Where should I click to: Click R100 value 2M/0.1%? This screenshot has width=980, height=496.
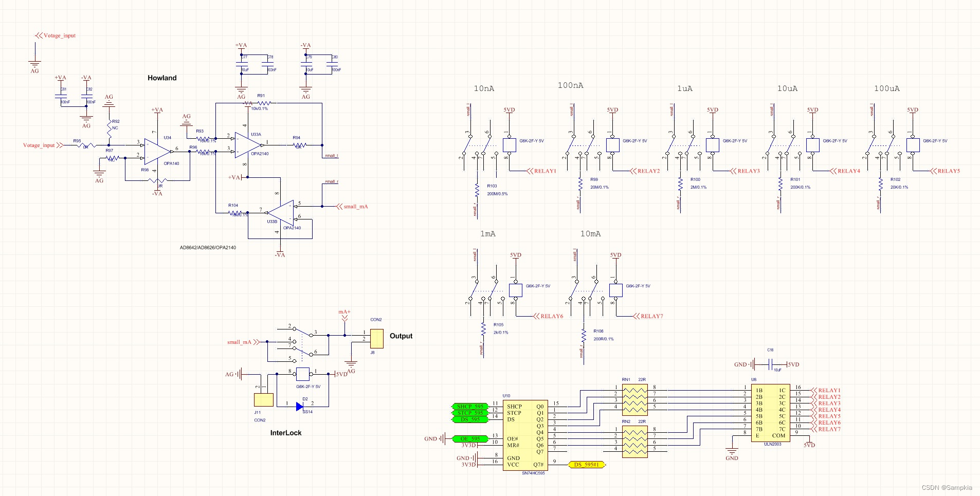coord(698,187)
